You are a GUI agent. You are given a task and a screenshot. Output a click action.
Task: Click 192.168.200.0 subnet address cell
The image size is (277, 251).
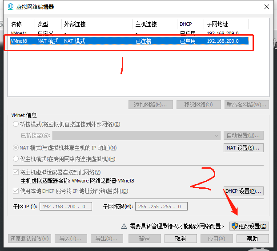223,41
